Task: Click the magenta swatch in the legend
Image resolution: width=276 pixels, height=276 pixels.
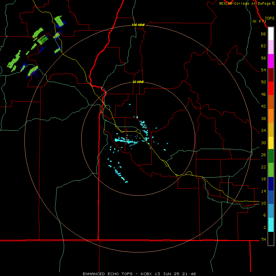Action: pyautogui.click(x=271, y=61)
